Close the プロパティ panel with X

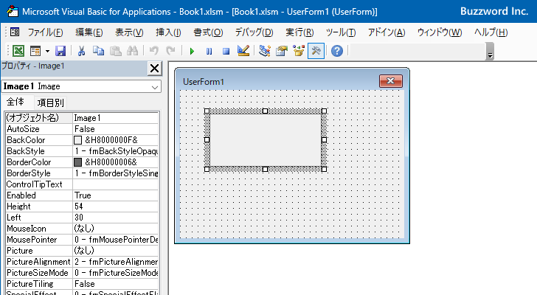(x=154, y=69)
